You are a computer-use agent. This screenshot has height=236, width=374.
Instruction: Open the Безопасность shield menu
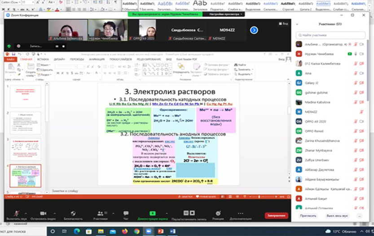pos(73,214)
